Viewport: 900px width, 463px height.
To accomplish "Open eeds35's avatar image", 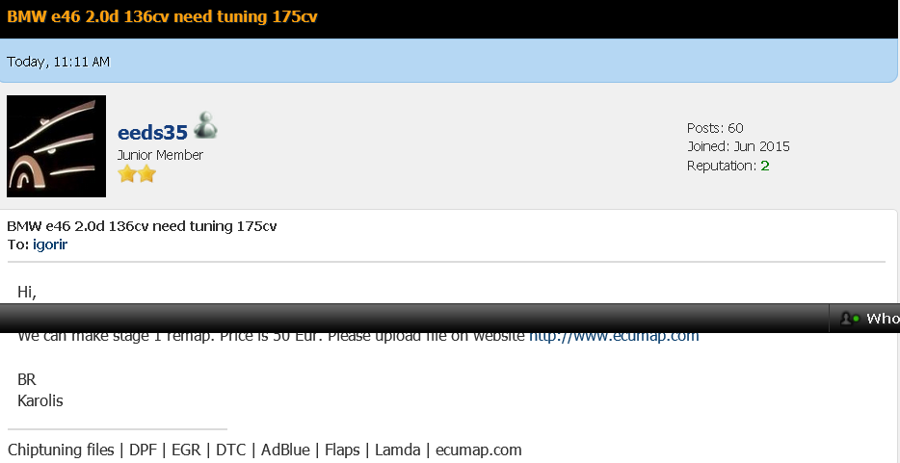I will pyautogui.click(x=56, y=146).
